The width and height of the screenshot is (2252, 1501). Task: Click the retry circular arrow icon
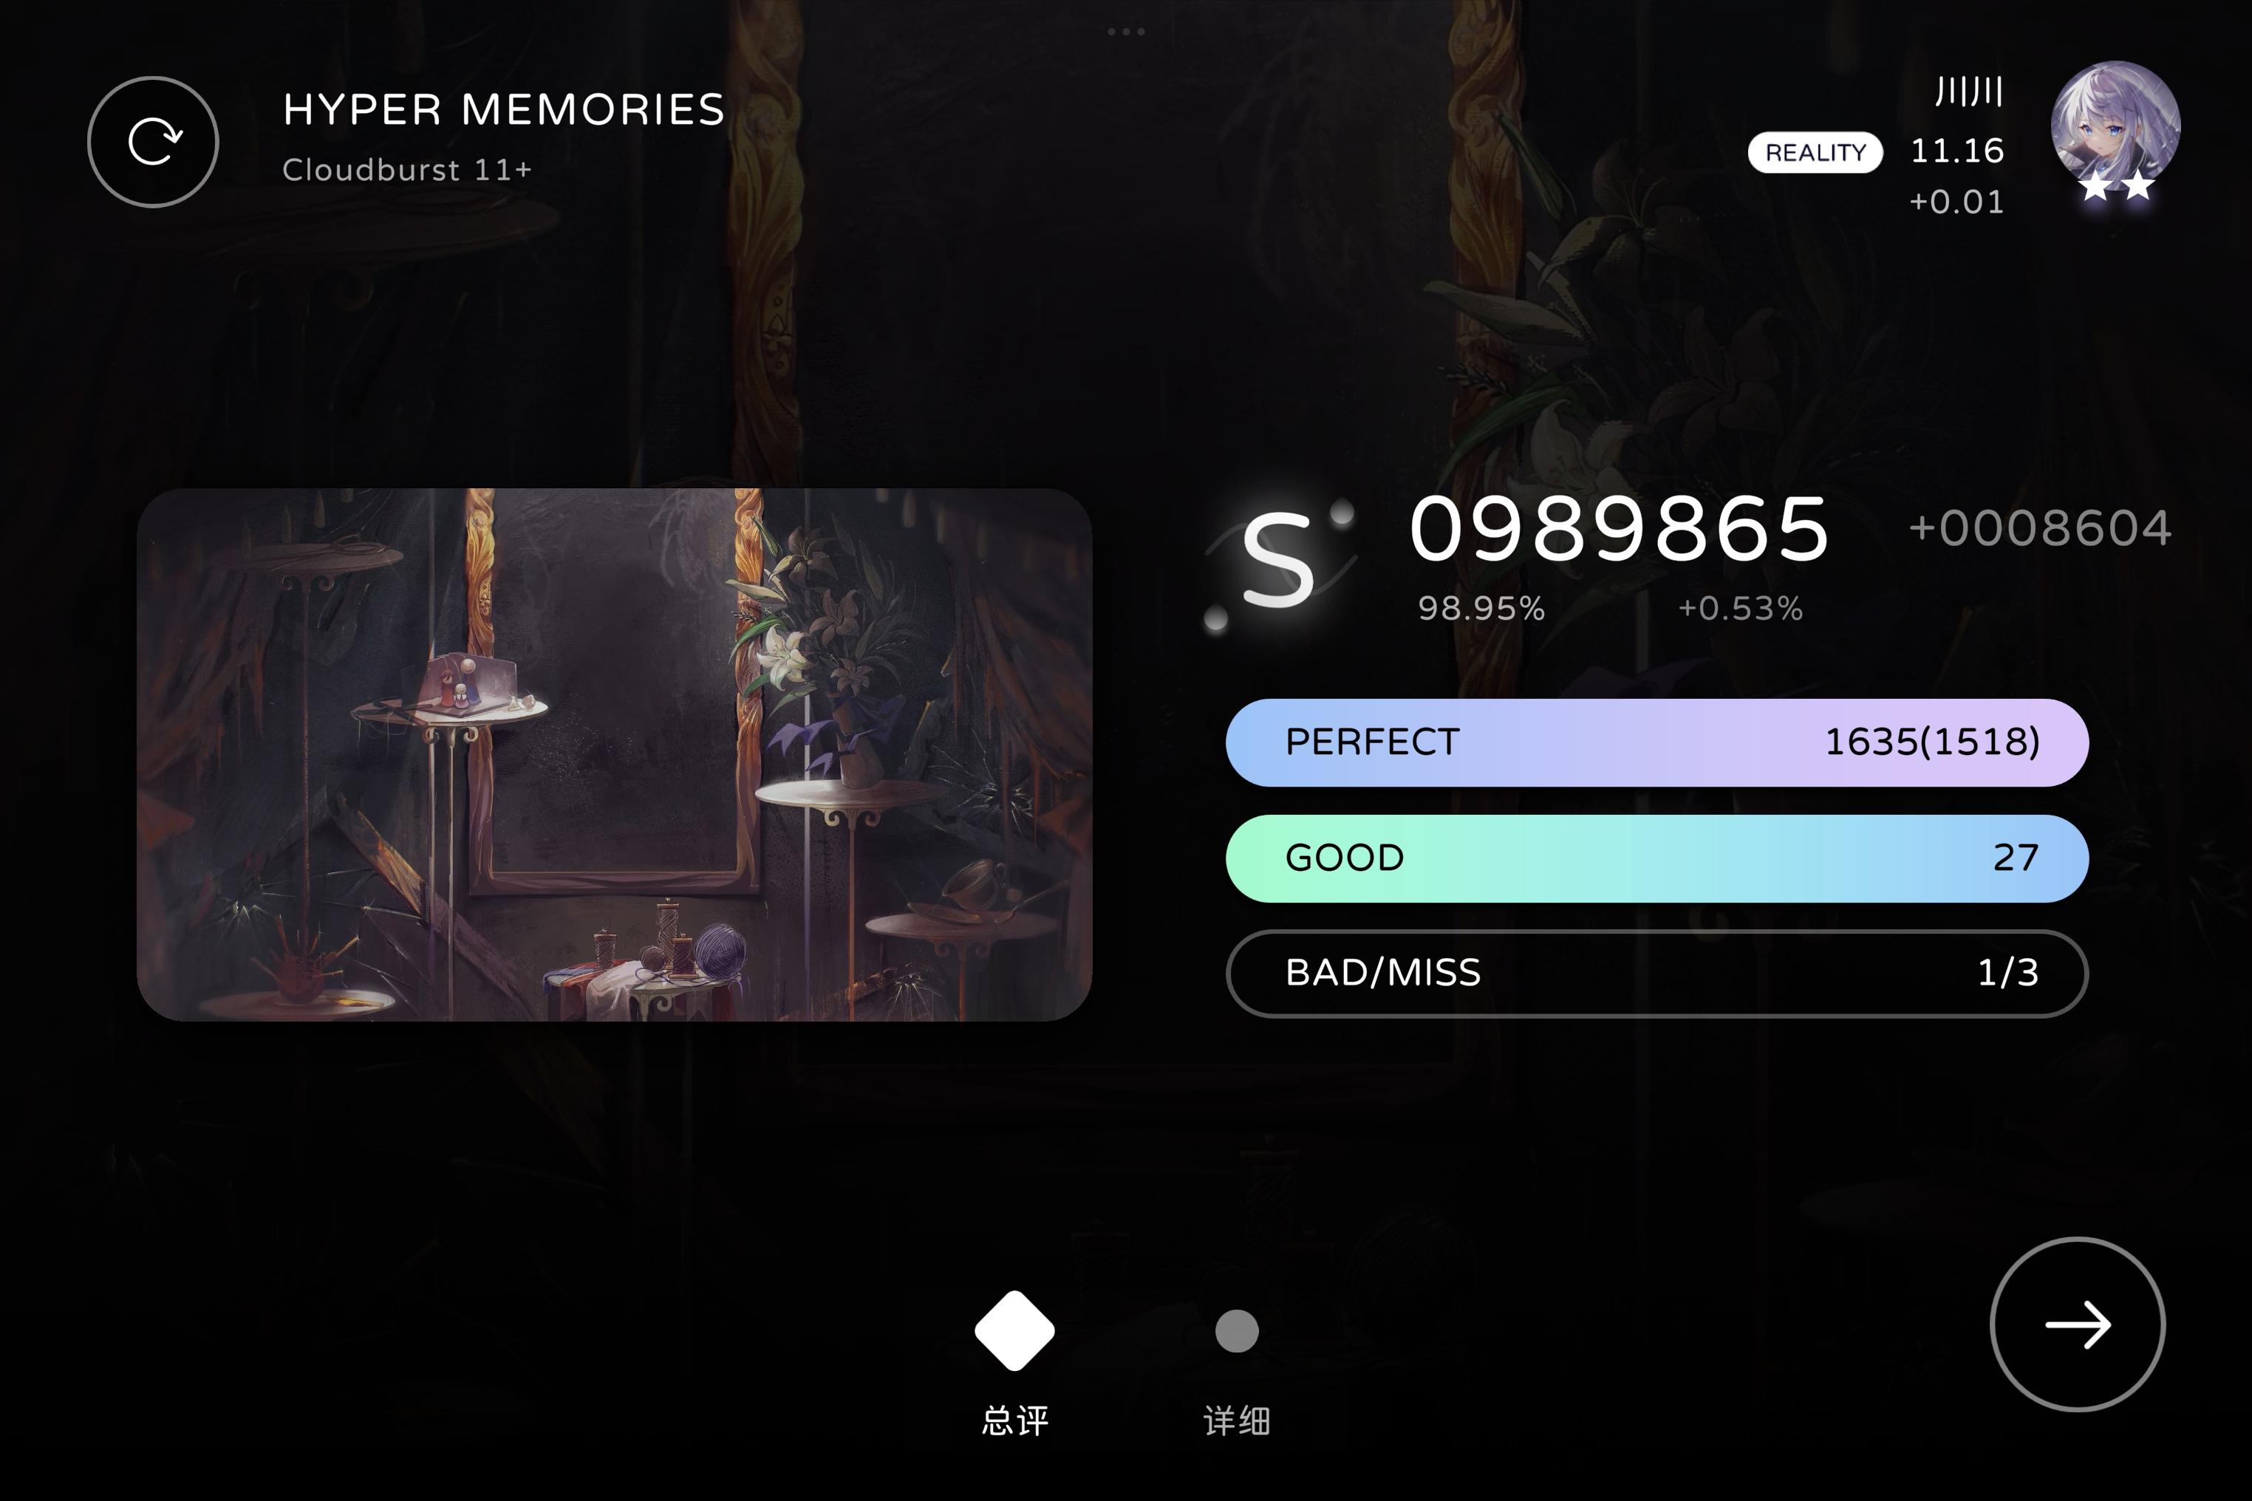[153, 142]
